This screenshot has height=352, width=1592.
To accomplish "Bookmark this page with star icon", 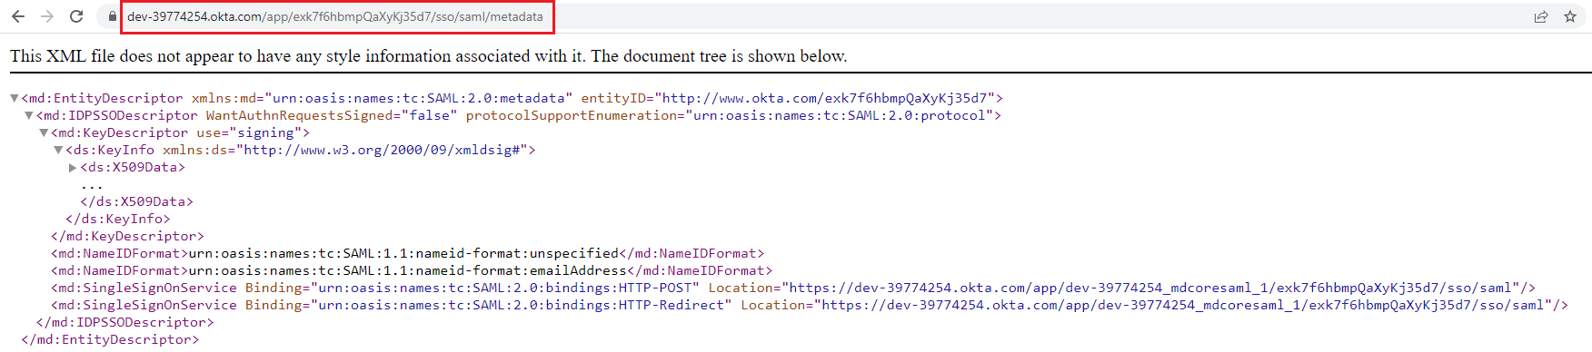I will tap(1570, 16).
